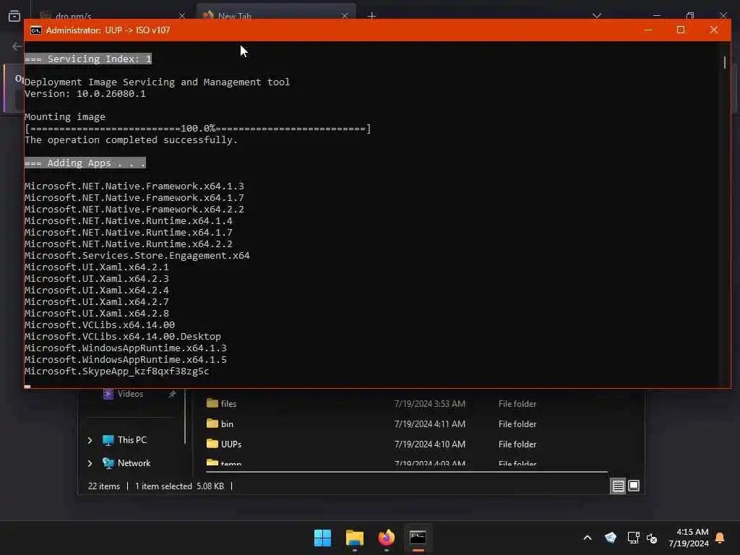Expand the Network tree node
This screenshot has width=740, height=555.
coord(90,463)
